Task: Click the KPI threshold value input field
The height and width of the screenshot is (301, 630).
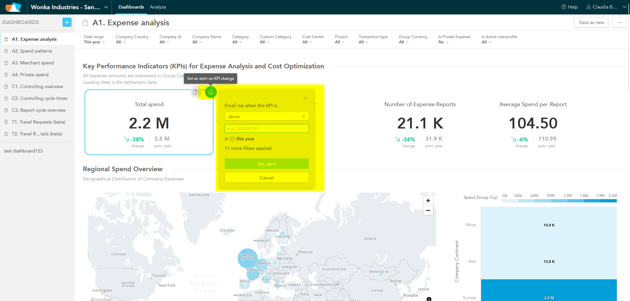Action: coord(266,128)
